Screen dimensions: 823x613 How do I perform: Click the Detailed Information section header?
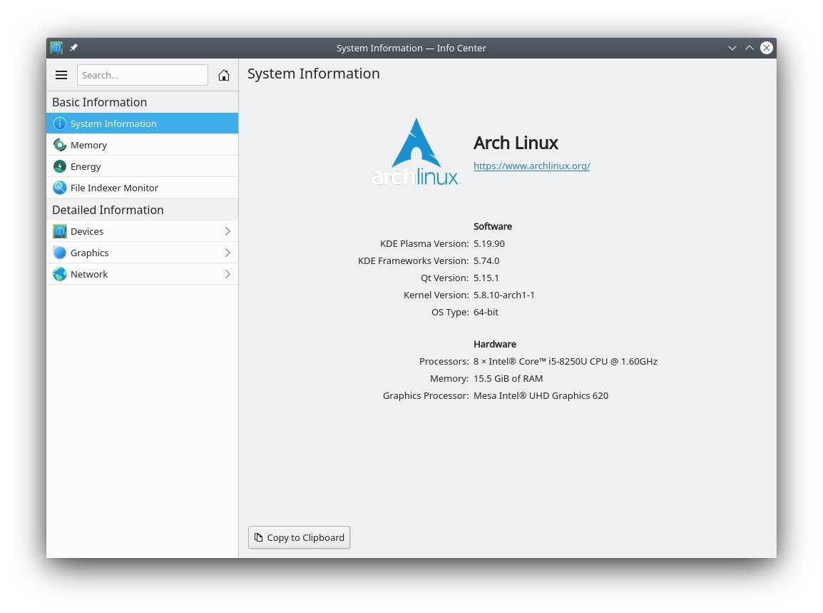[108, 210]
